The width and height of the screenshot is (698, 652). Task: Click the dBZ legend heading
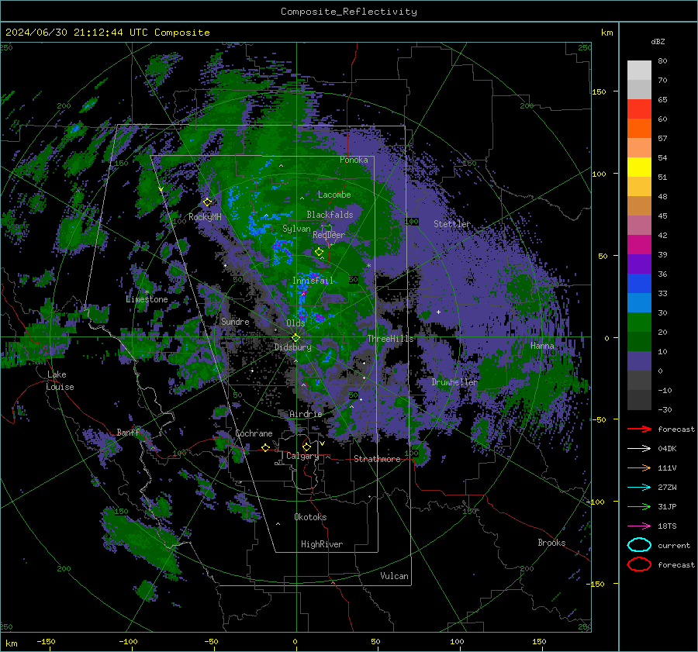[658, 41]
